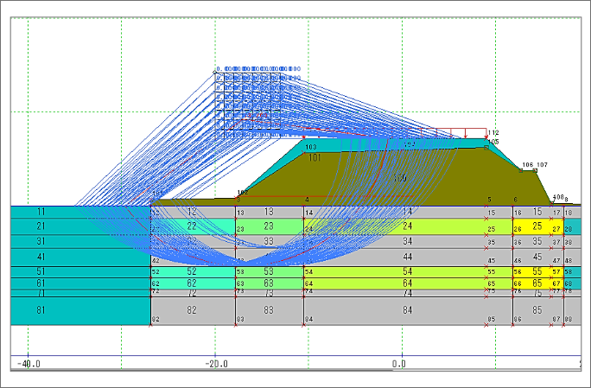Image resolution: width=591 pixels, height=388 pixels.
Task: Click the large zone label 44
Action: click(x=408, y=257)
